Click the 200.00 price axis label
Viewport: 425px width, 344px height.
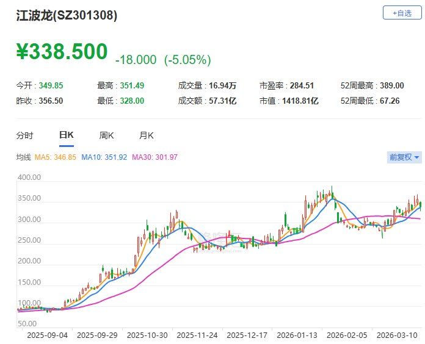click(29, 261)
